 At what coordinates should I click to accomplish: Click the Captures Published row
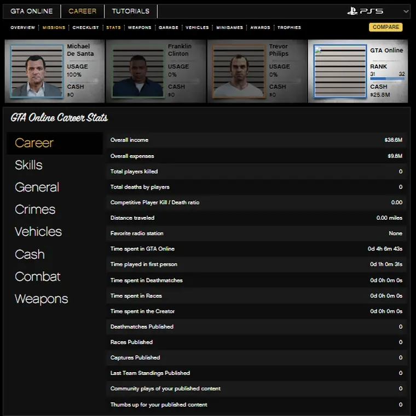click(256, 357)
